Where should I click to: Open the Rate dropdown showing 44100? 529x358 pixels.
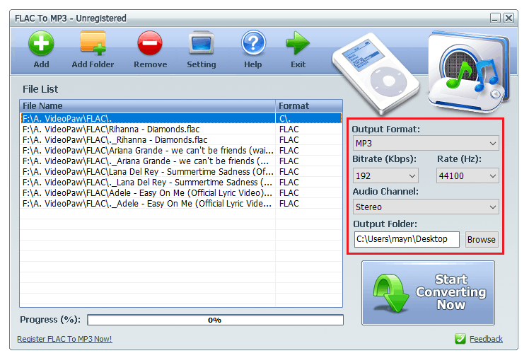point(467,175)
